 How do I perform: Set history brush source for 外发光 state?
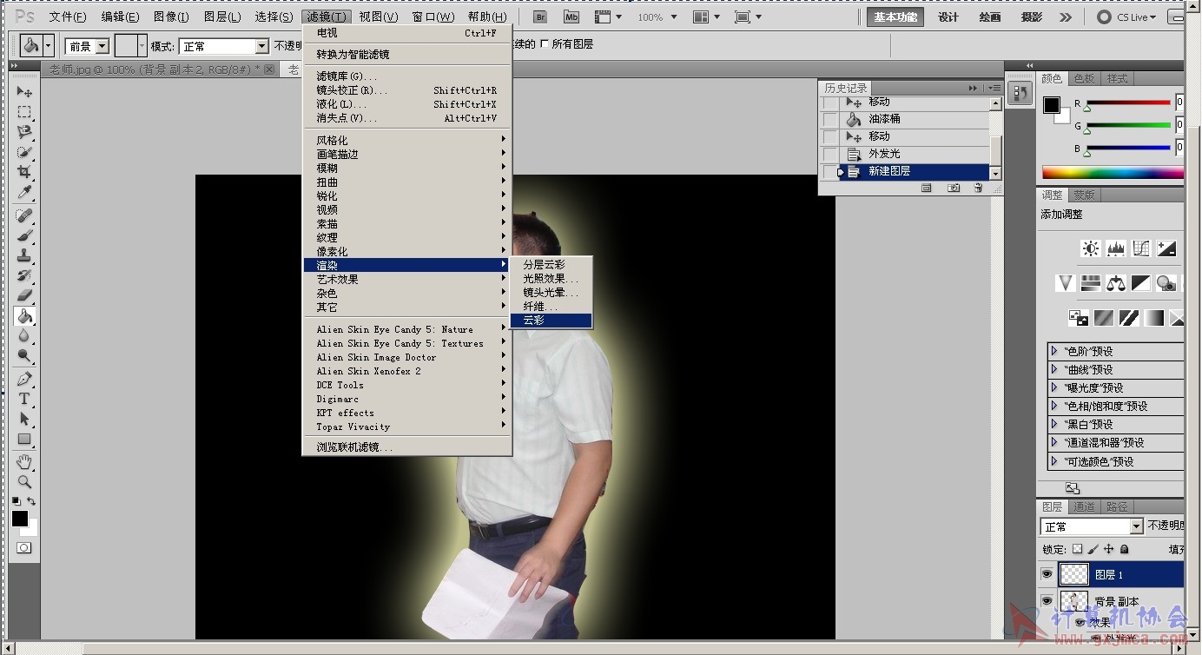click(x=830, y=155)
